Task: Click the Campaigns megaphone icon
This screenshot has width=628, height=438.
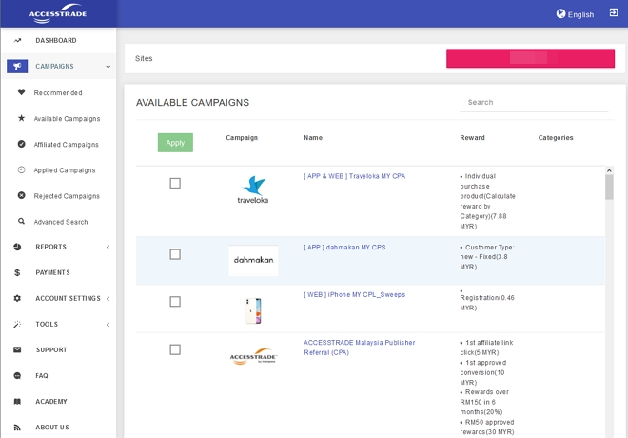Action: point(17,66)
